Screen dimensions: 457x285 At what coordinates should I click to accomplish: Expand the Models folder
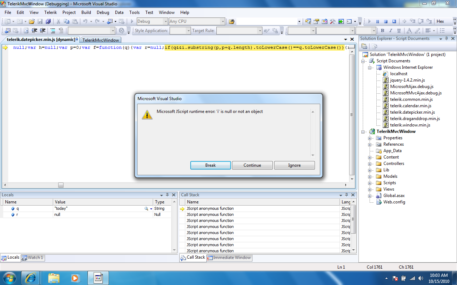(x=370, y=176)
